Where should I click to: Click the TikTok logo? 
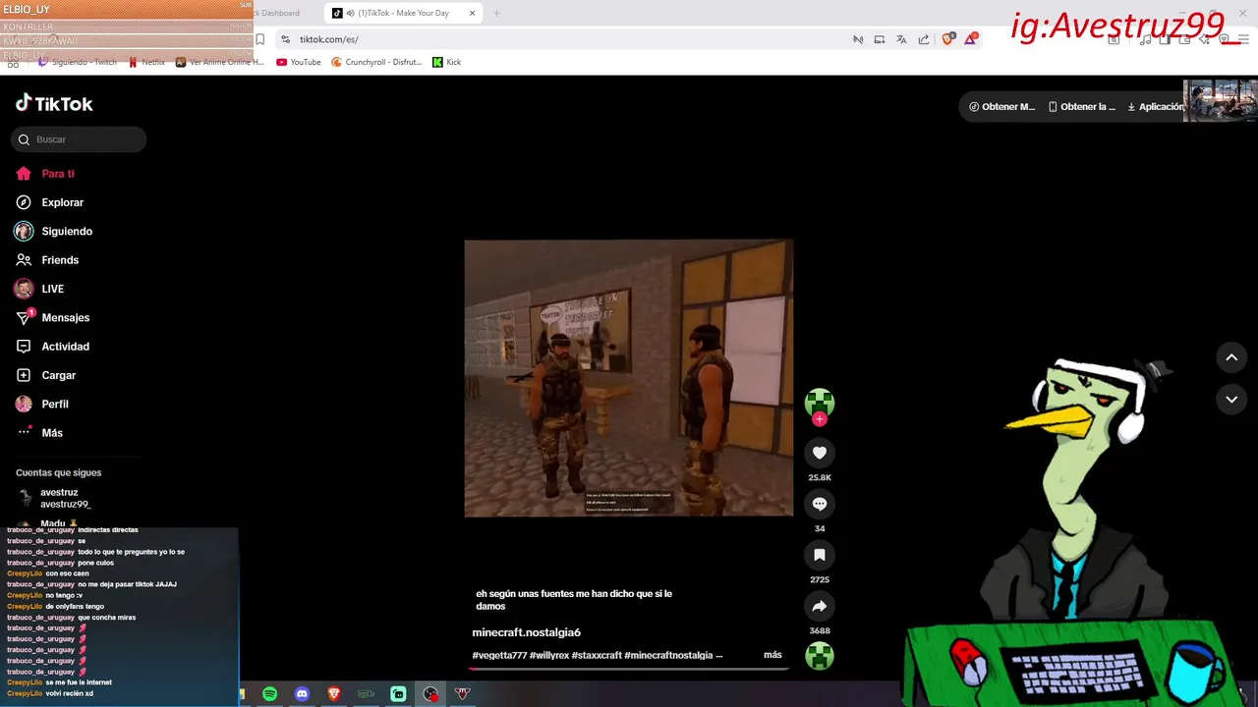(x=54, y=103)
